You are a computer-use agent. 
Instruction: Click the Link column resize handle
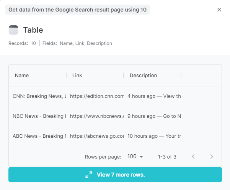124,75
